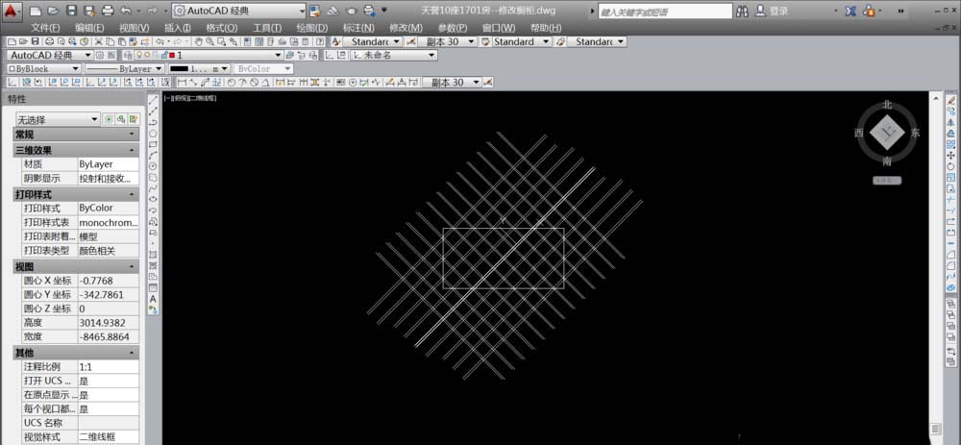Viewport: 961px width, 445px height.
Task: Open the 插入(I) menu
Action: 178,28
